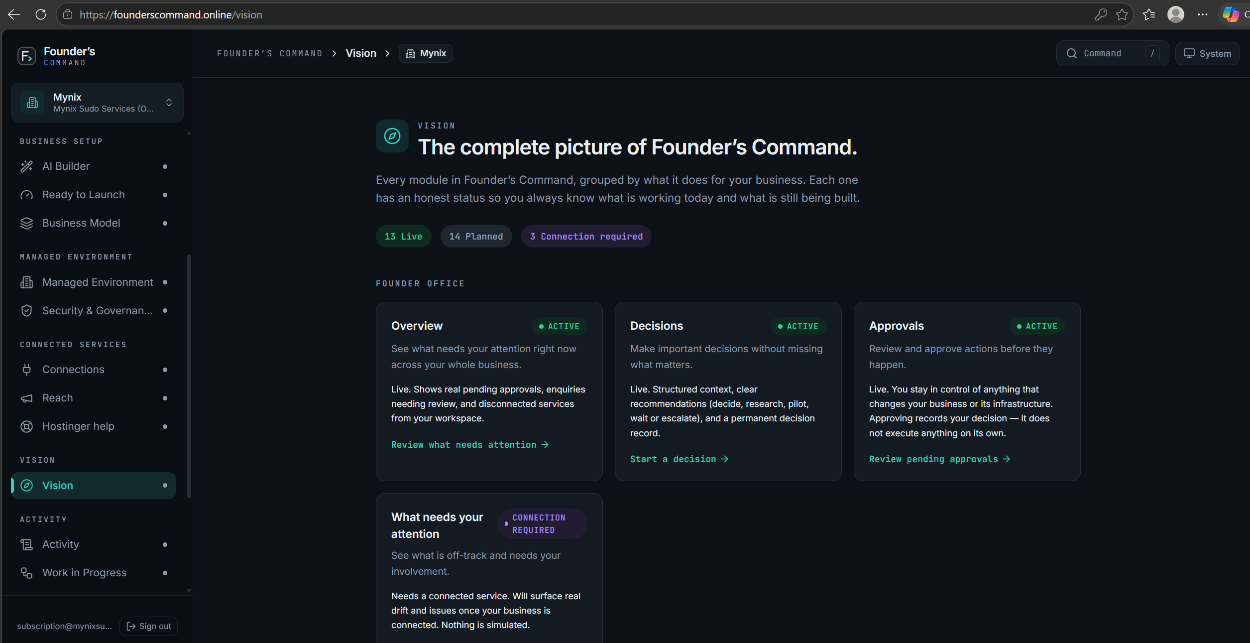Click the sidebar scroll down arrow
The image size is (1250, 643).
tap(189, 591)
